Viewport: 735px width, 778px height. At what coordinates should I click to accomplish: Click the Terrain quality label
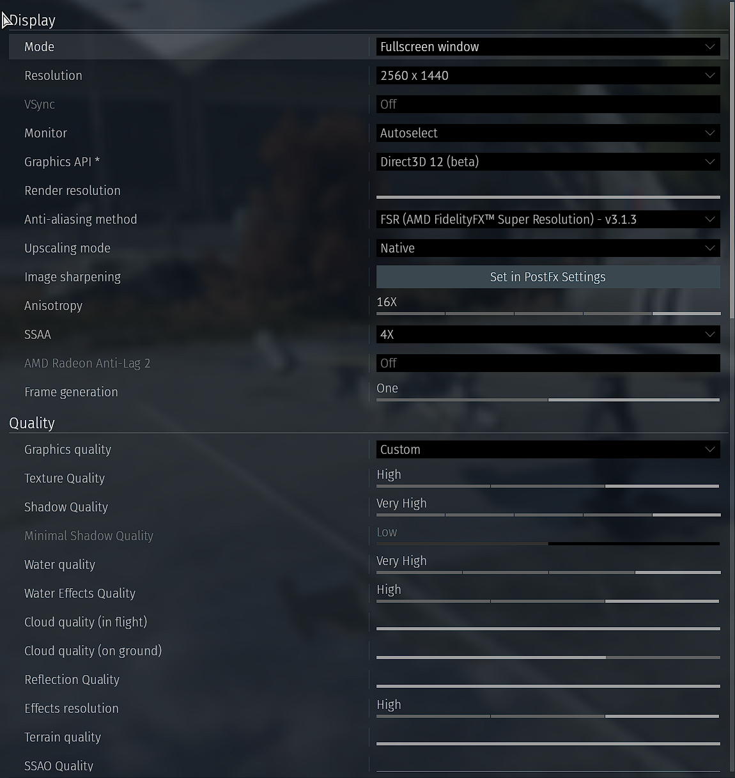63,737
